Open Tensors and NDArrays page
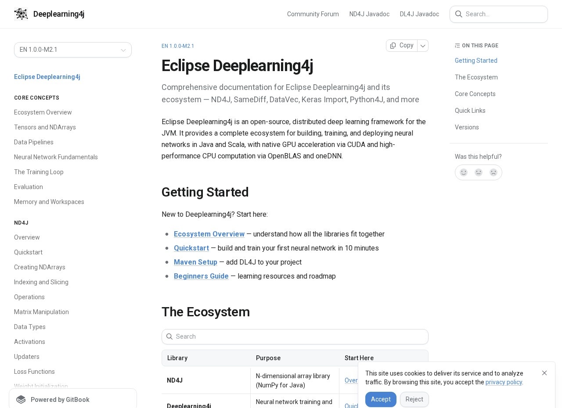Screen dimensions: 562x408 point(45,127)
